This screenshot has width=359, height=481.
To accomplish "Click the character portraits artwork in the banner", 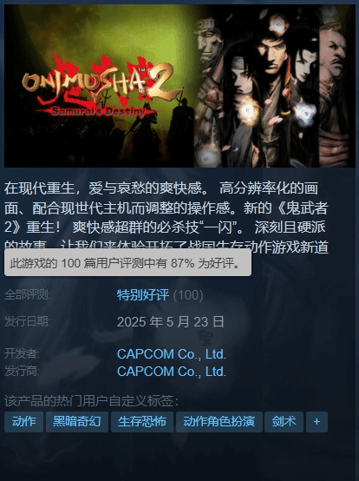I will 274,86.
